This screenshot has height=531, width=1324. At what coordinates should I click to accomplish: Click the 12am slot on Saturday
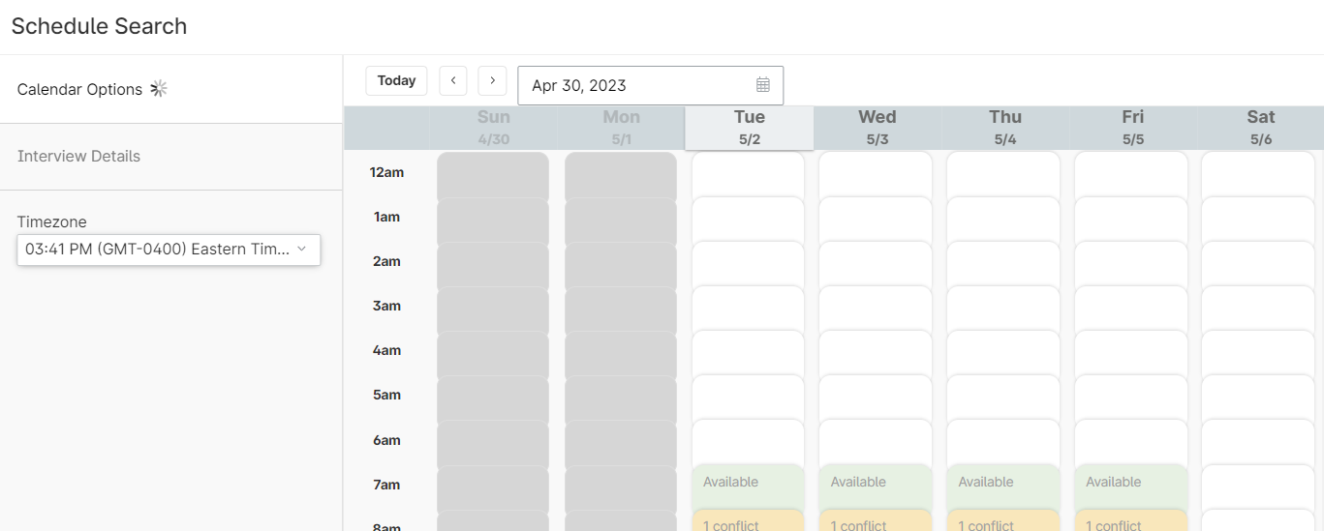(x=1257, y=174)
